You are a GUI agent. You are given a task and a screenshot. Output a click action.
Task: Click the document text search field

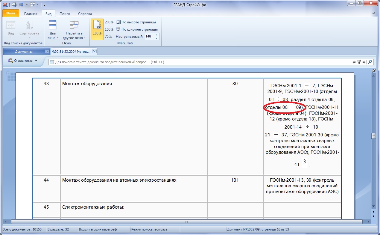(200, 62)
